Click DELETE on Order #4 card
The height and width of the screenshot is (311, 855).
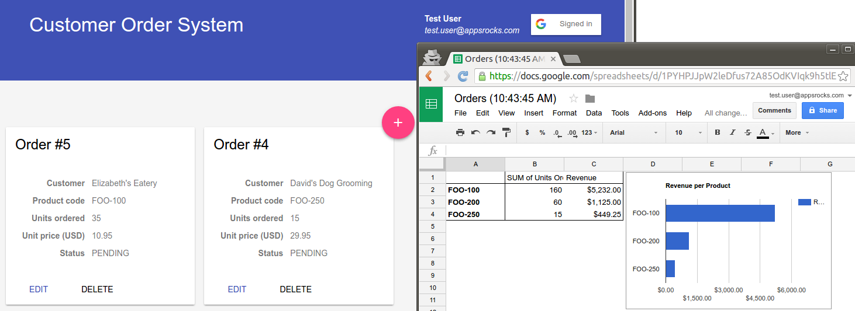pyautogui.click(x=295, y=289)
